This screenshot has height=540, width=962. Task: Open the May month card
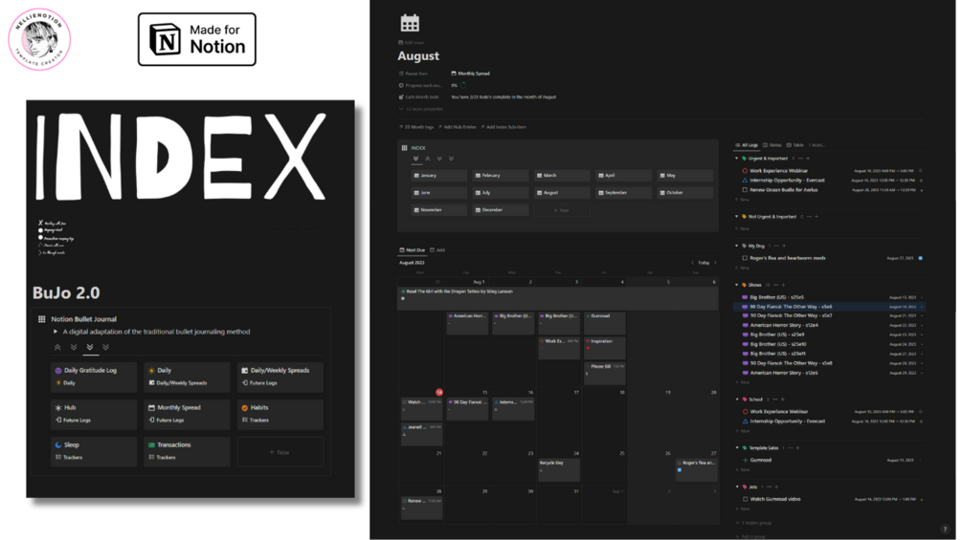pos(684,175)
